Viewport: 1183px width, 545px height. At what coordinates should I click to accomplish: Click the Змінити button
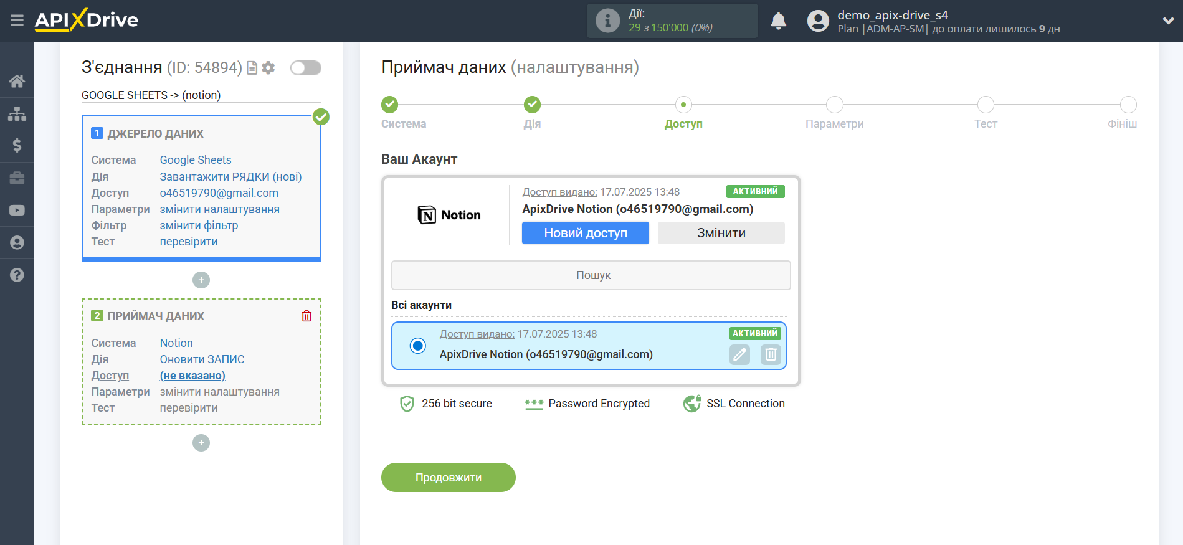[x=721, y=233]
